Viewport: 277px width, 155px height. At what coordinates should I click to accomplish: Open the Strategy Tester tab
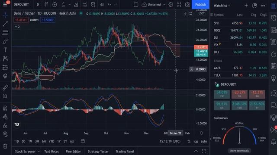(x=98, y=152)
